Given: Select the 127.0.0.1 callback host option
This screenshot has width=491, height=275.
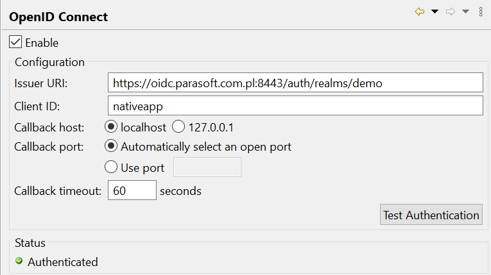Looking at the screenshot, I should (178, 127).
